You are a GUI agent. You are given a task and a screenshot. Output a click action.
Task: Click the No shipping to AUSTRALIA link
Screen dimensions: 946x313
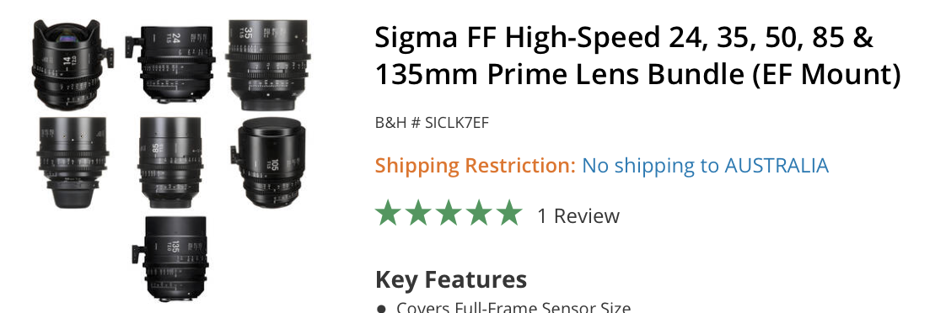(x=705, y=166)
